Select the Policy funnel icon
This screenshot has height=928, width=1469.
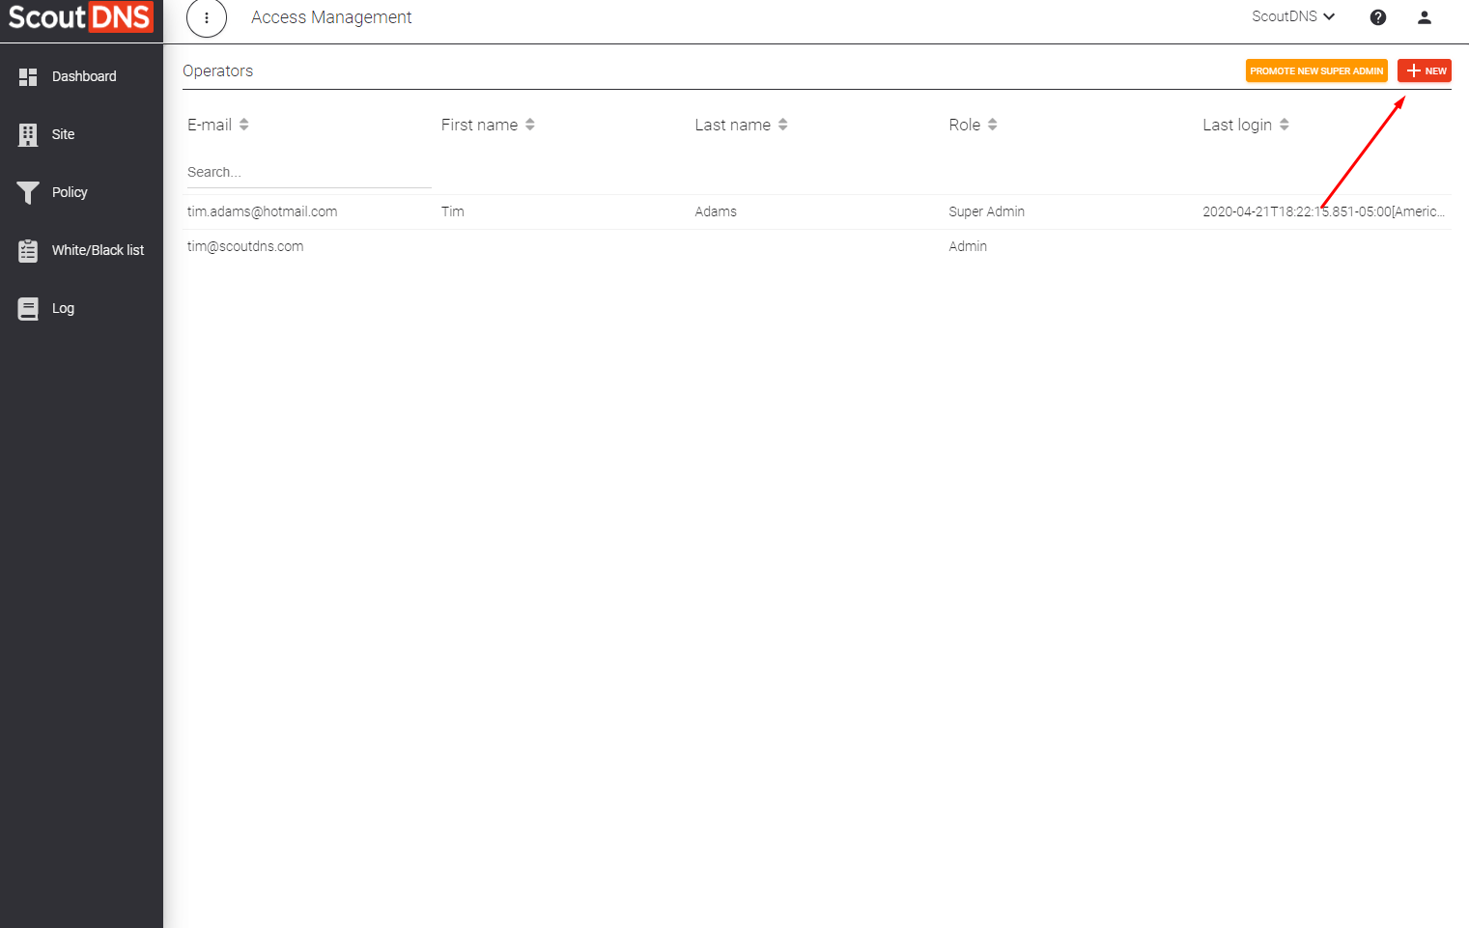tap(28, 192)
